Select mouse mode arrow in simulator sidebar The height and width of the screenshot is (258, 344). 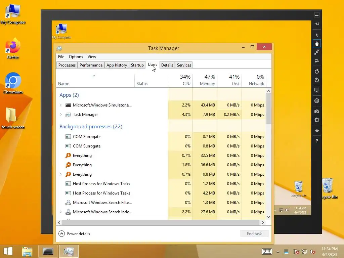click(x=316, y=35)
